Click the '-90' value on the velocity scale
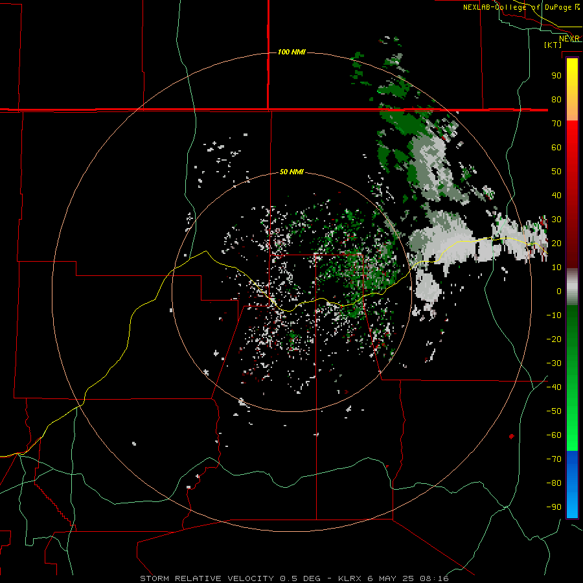583x583 pixels. point(554,507)
